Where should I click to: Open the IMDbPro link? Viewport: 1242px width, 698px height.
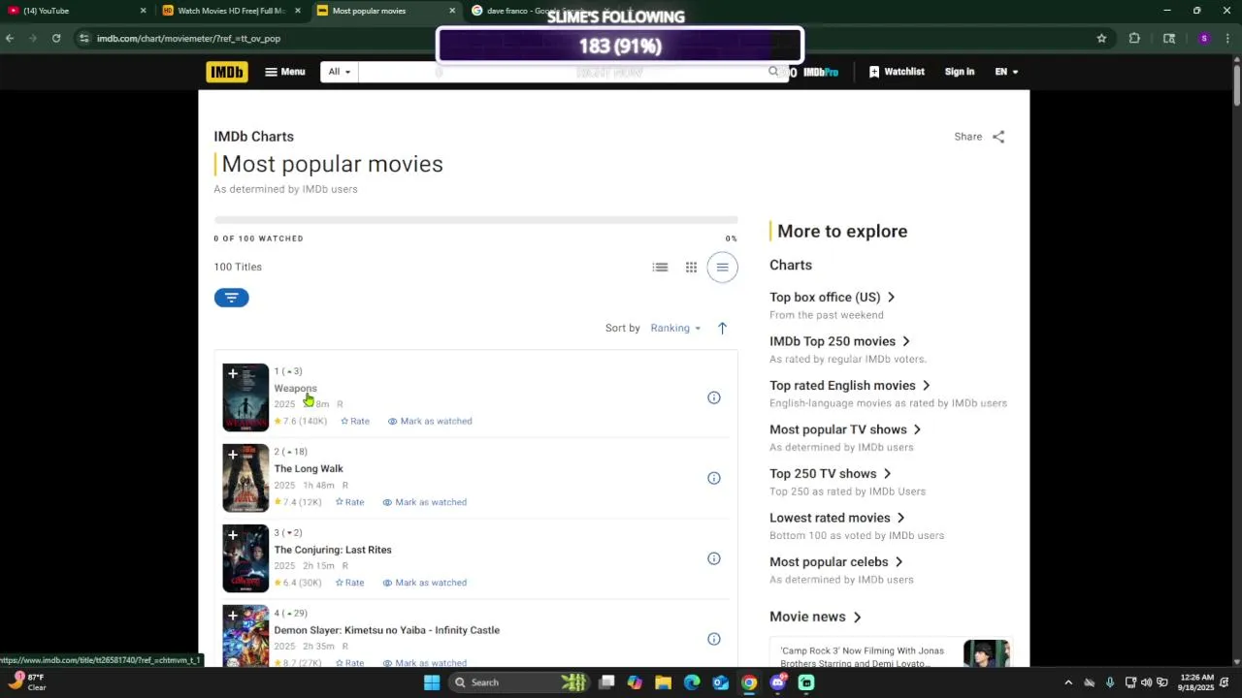(820, 72)
